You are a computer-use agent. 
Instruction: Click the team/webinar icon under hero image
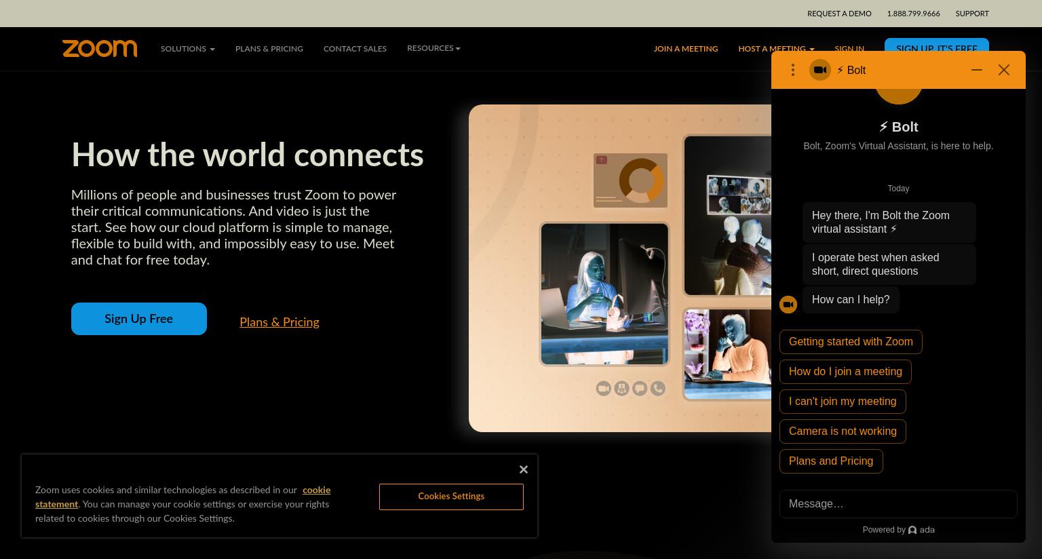point(621,388)
